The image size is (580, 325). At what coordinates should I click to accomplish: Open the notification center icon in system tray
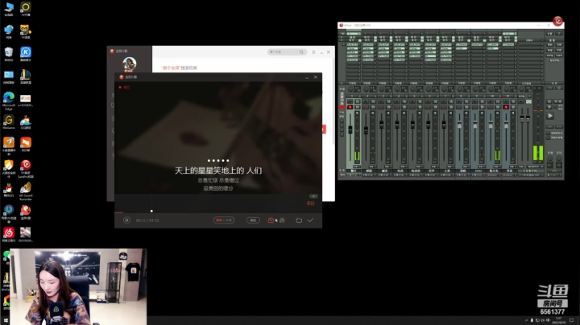coord(571,320)
